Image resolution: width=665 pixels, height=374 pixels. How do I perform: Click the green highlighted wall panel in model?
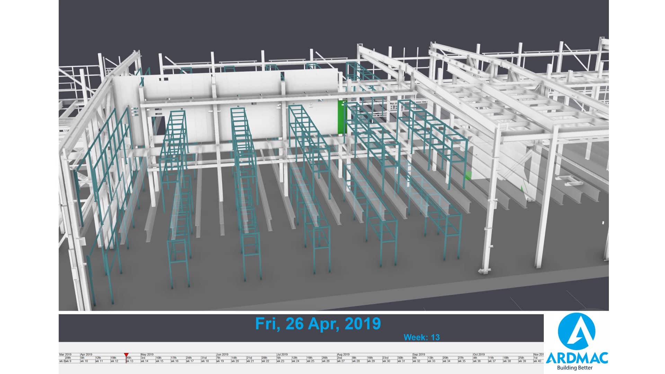pos(342,116)
